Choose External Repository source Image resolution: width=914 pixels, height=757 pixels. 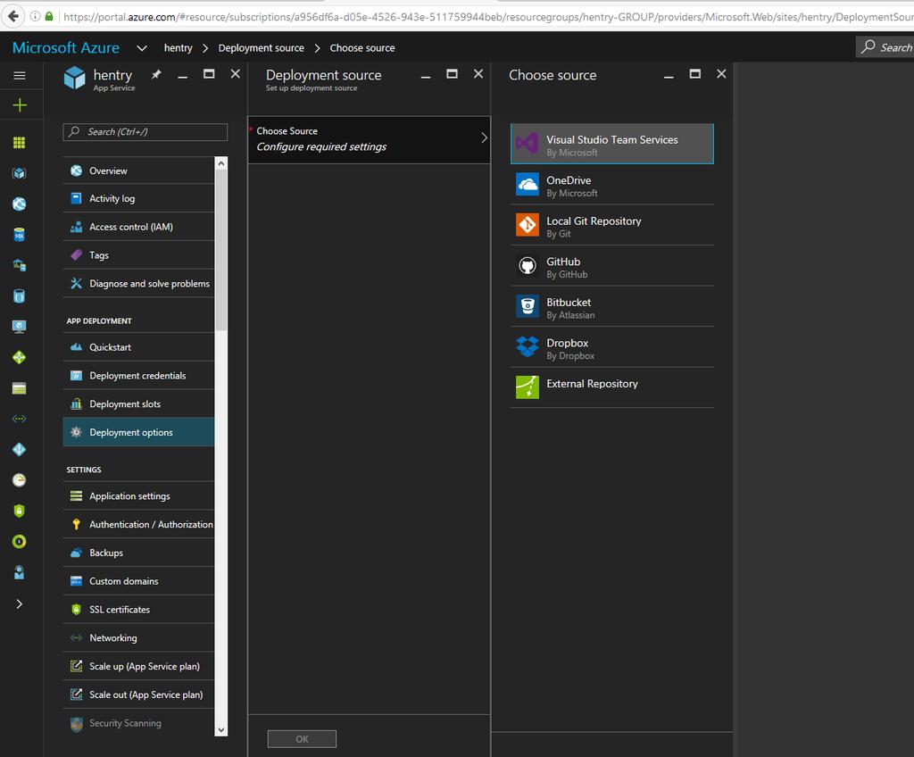coord(612,387)
